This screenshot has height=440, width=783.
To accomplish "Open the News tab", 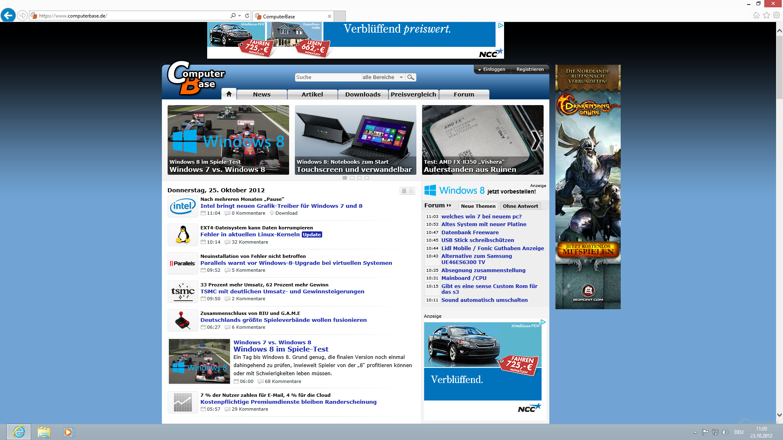I will click(262, 95).
